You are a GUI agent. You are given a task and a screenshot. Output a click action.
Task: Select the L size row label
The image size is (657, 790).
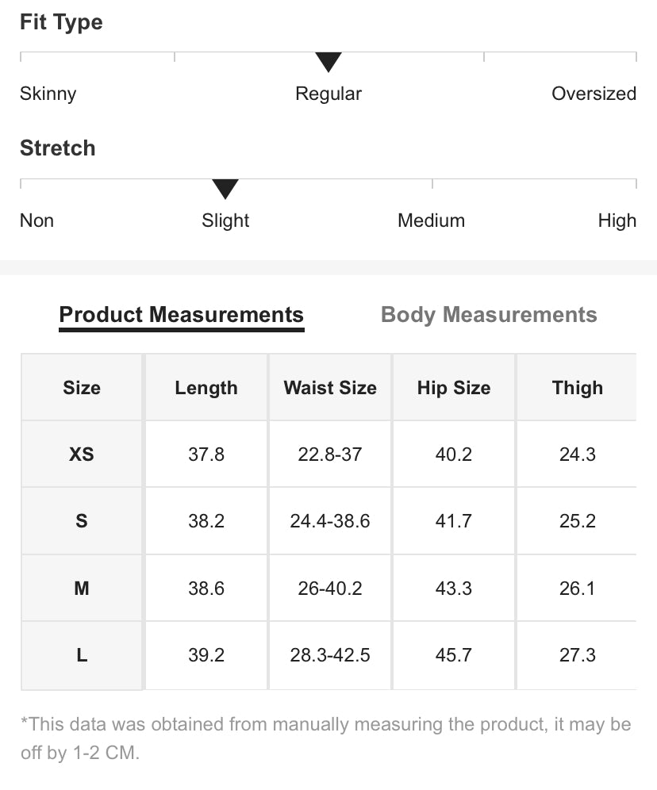(x=82, y=655)
